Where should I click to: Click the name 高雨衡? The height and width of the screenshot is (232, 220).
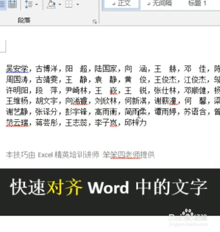106,112
